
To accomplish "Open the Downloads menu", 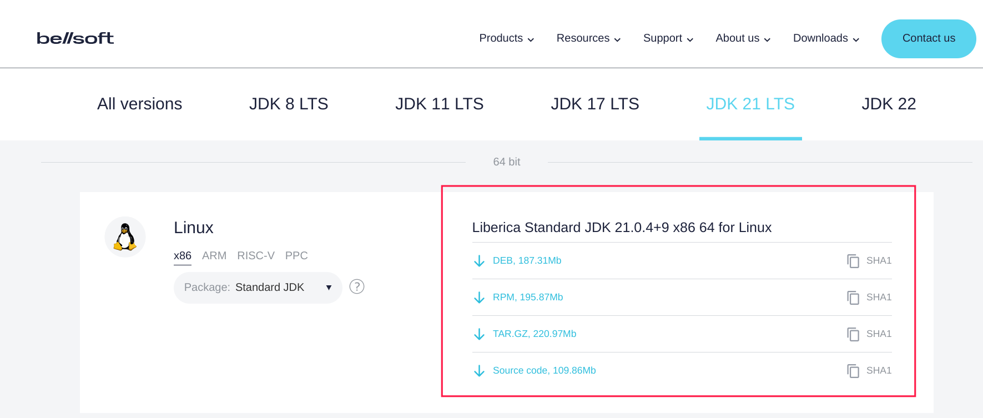I will click(826, 38).
